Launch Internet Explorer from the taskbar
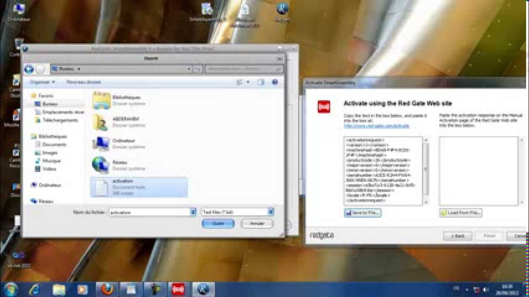 click(x=35, y=290)
